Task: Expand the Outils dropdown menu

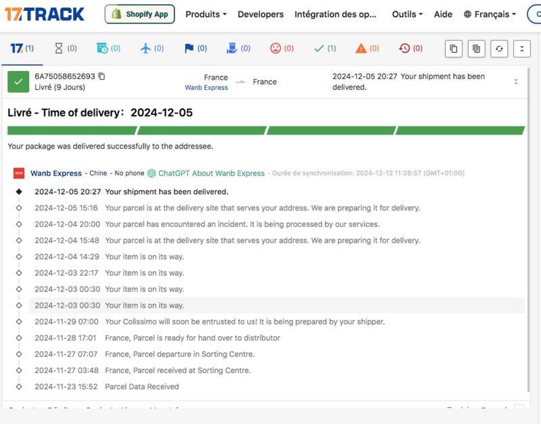Action: (x=407, y=14)
